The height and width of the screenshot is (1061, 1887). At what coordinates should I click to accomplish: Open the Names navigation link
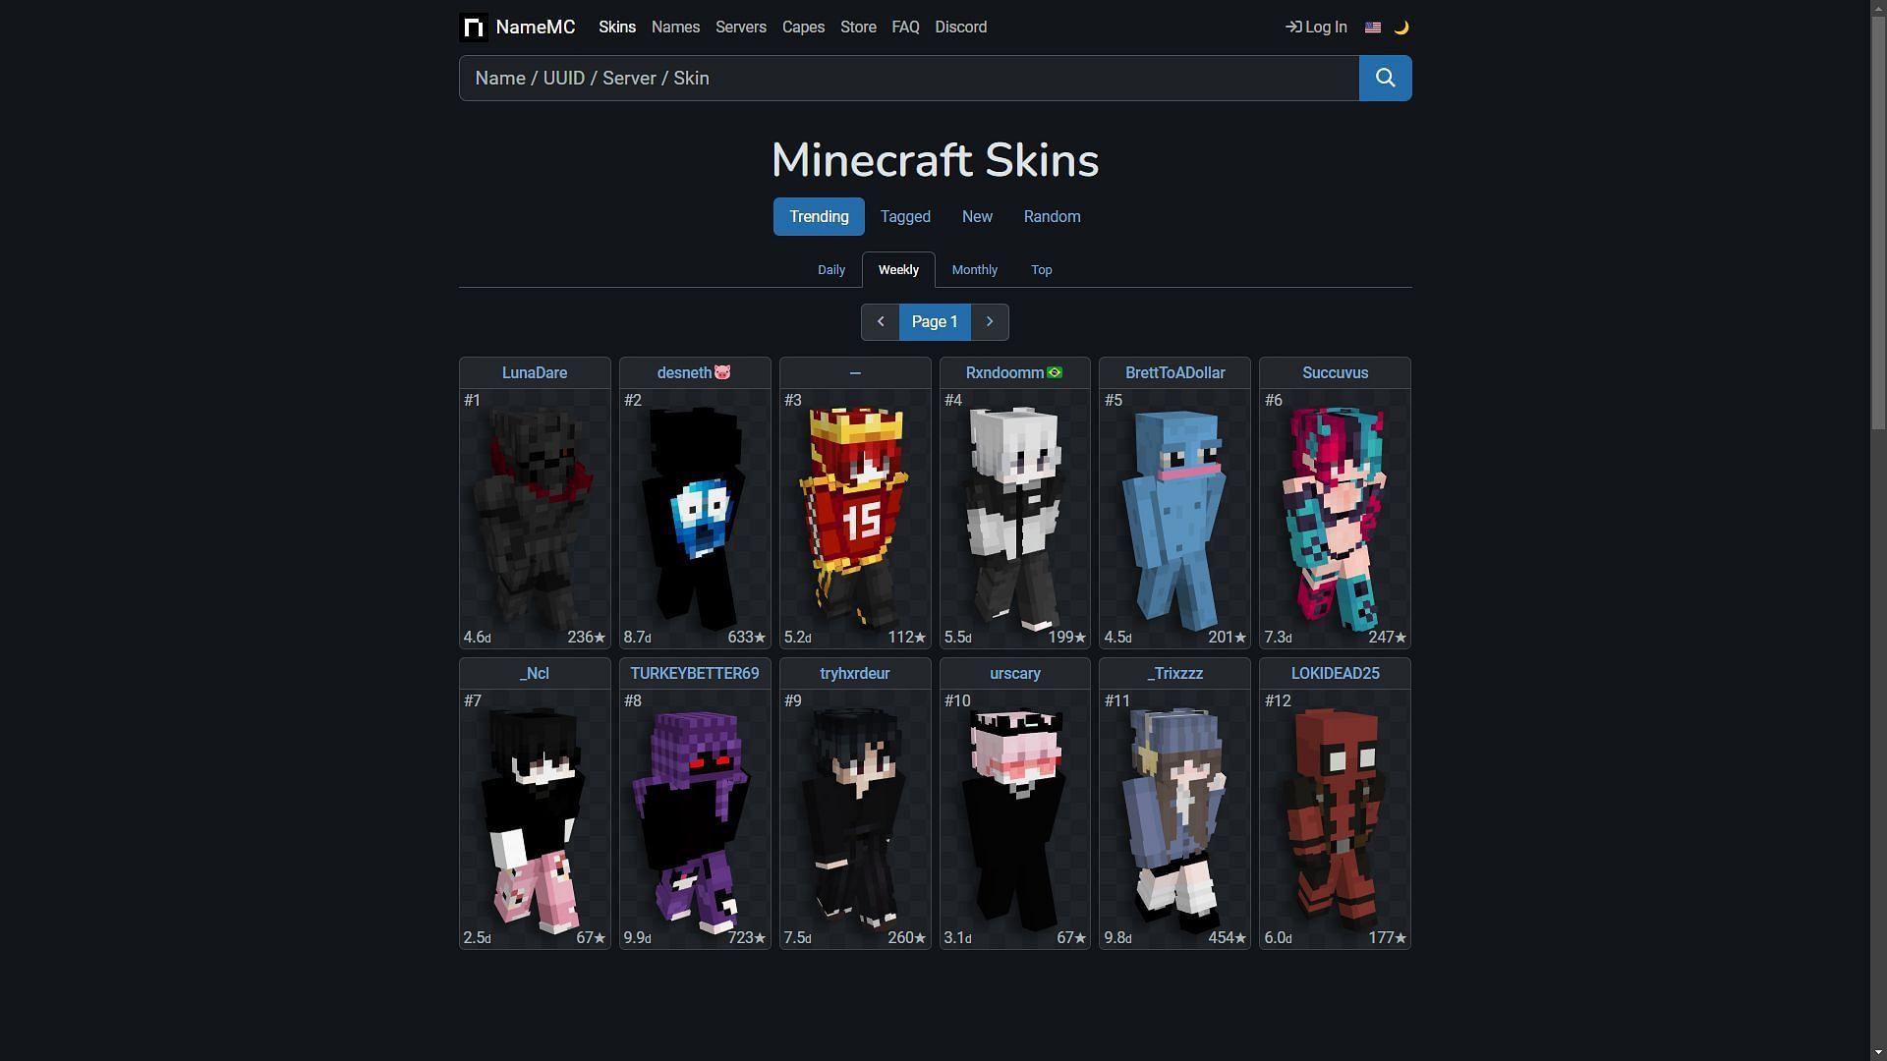(x=675, y=28)
